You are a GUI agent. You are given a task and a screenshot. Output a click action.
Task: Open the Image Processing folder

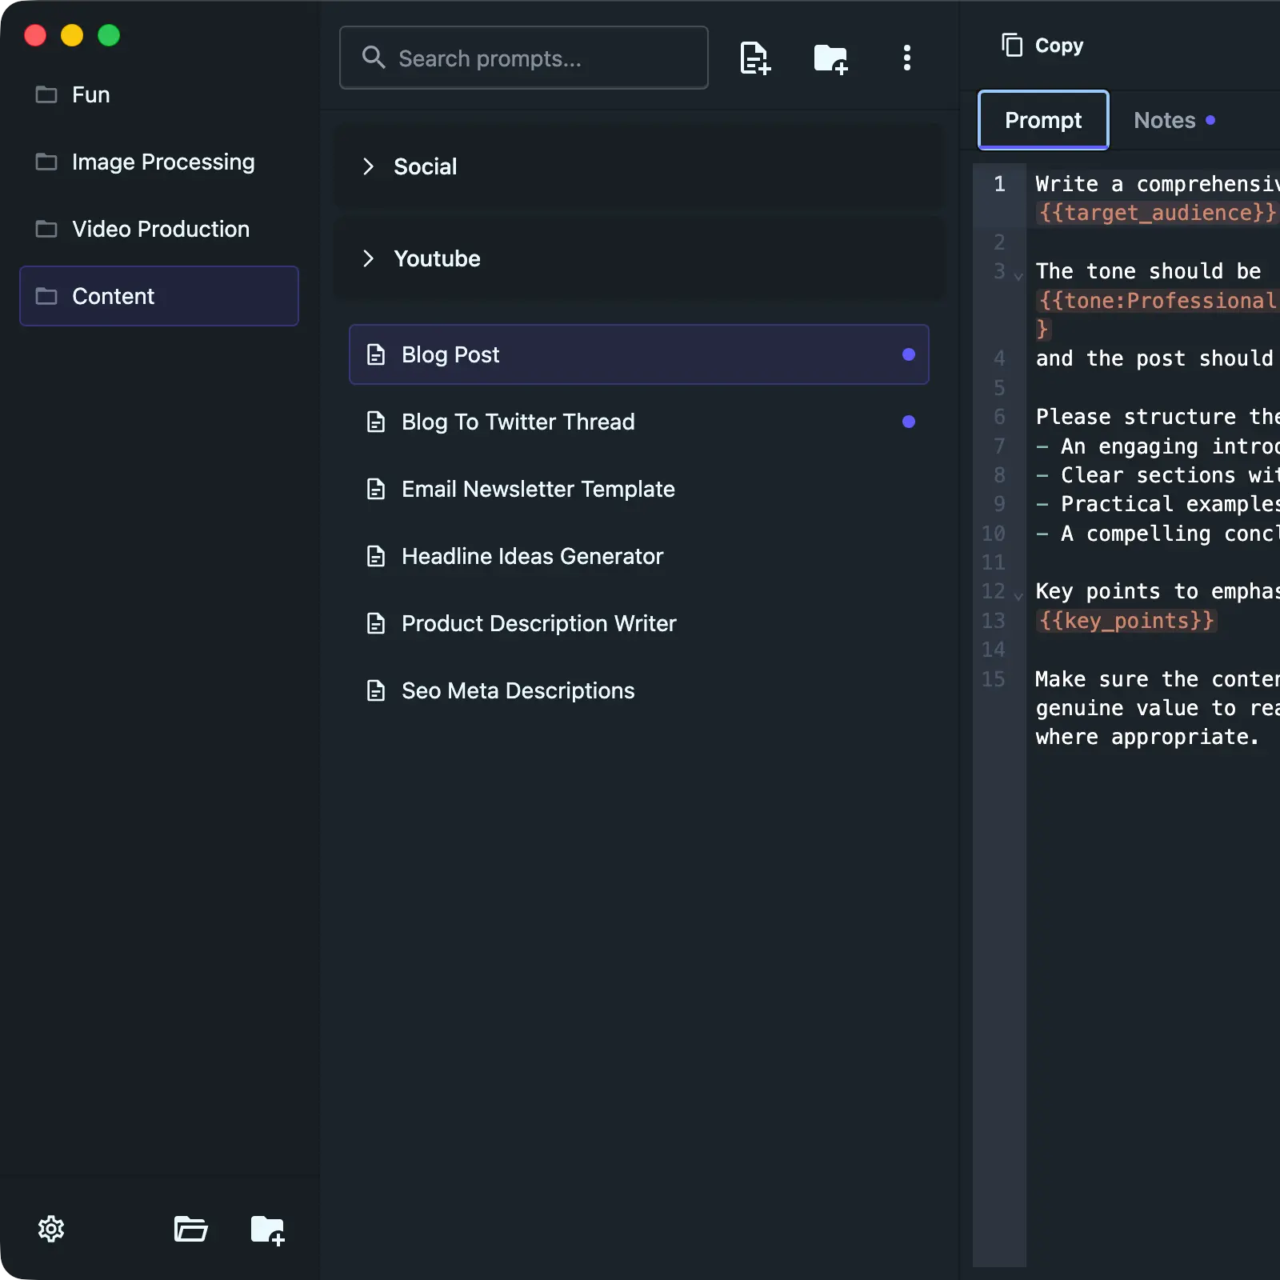click(x=162, y=162)
